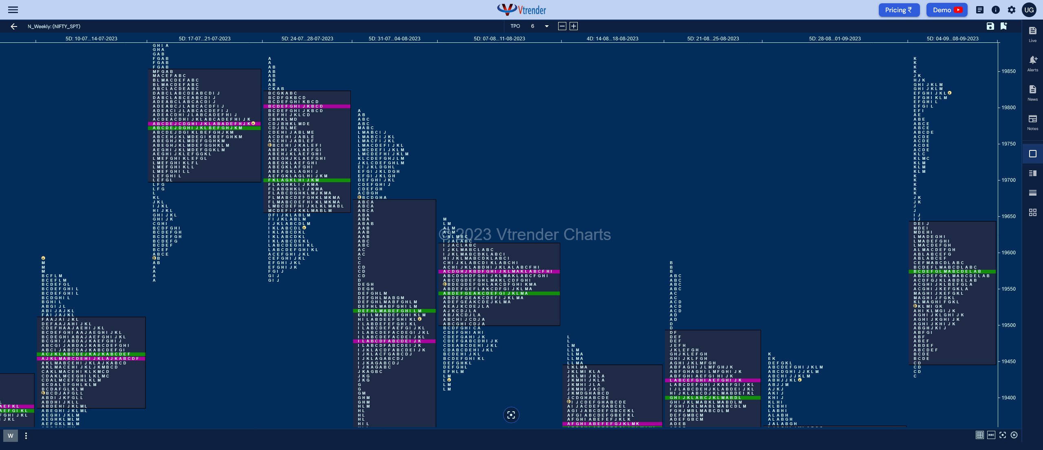Click the chart save icon top right
The width and height of the screenshot is (1043, 450).
tap(991, 26)
